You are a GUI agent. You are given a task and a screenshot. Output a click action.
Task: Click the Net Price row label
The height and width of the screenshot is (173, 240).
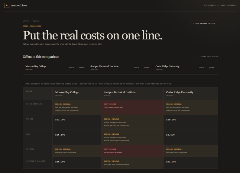[30, 149]
